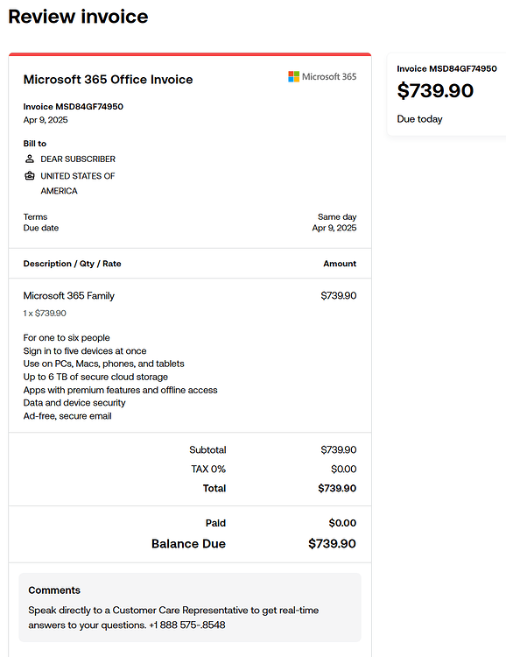Select the Microsoft 365 Office Invoice title
The image size is (506, 657).
point(108,79)
